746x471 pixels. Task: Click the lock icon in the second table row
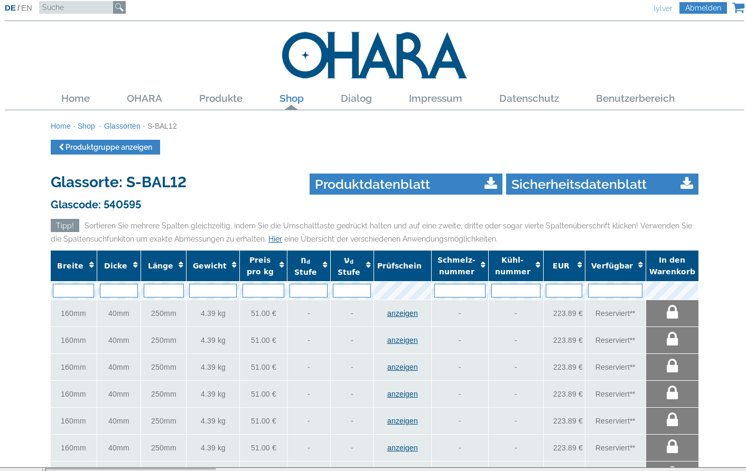pos(672,339)
